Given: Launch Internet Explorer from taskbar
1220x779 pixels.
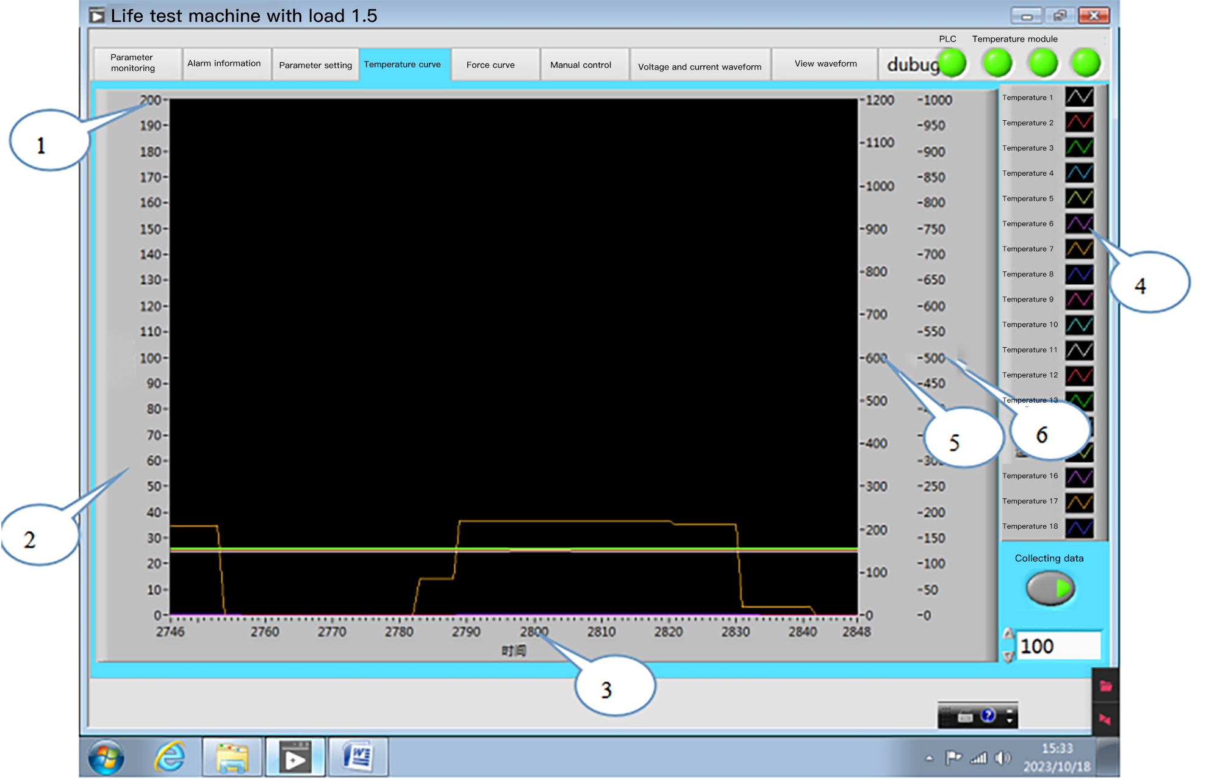Looking at the screenshot, I should 170,758.
